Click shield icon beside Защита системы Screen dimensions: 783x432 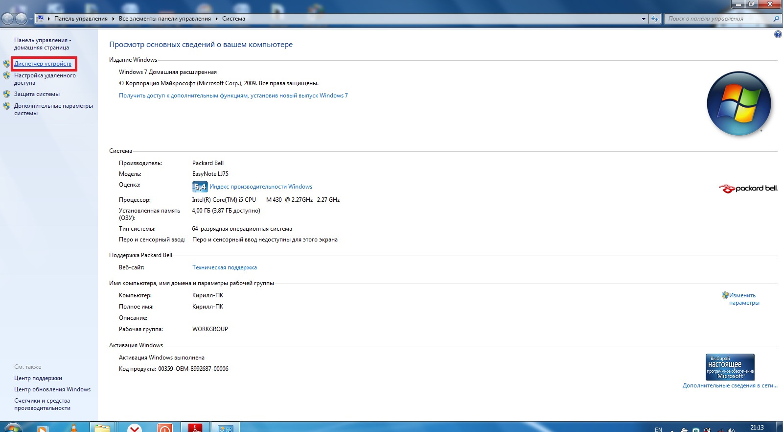coord(7,94)
